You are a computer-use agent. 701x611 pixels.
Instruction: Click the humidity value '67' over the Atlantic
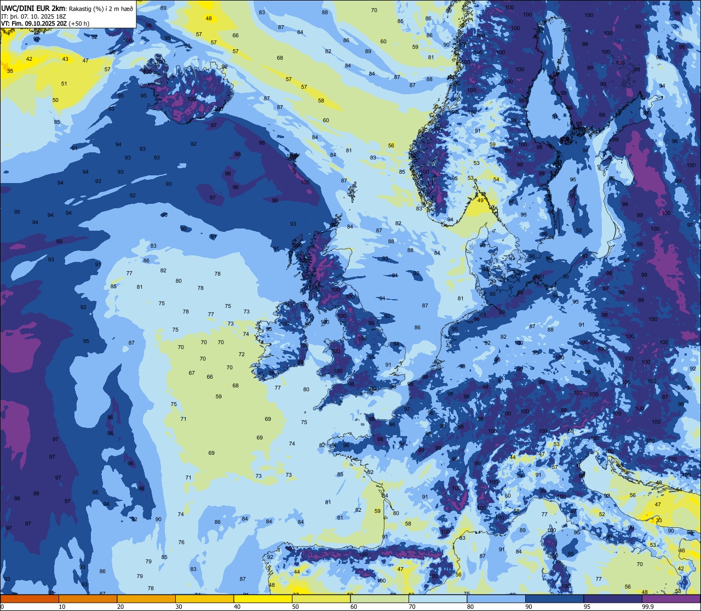192,373
